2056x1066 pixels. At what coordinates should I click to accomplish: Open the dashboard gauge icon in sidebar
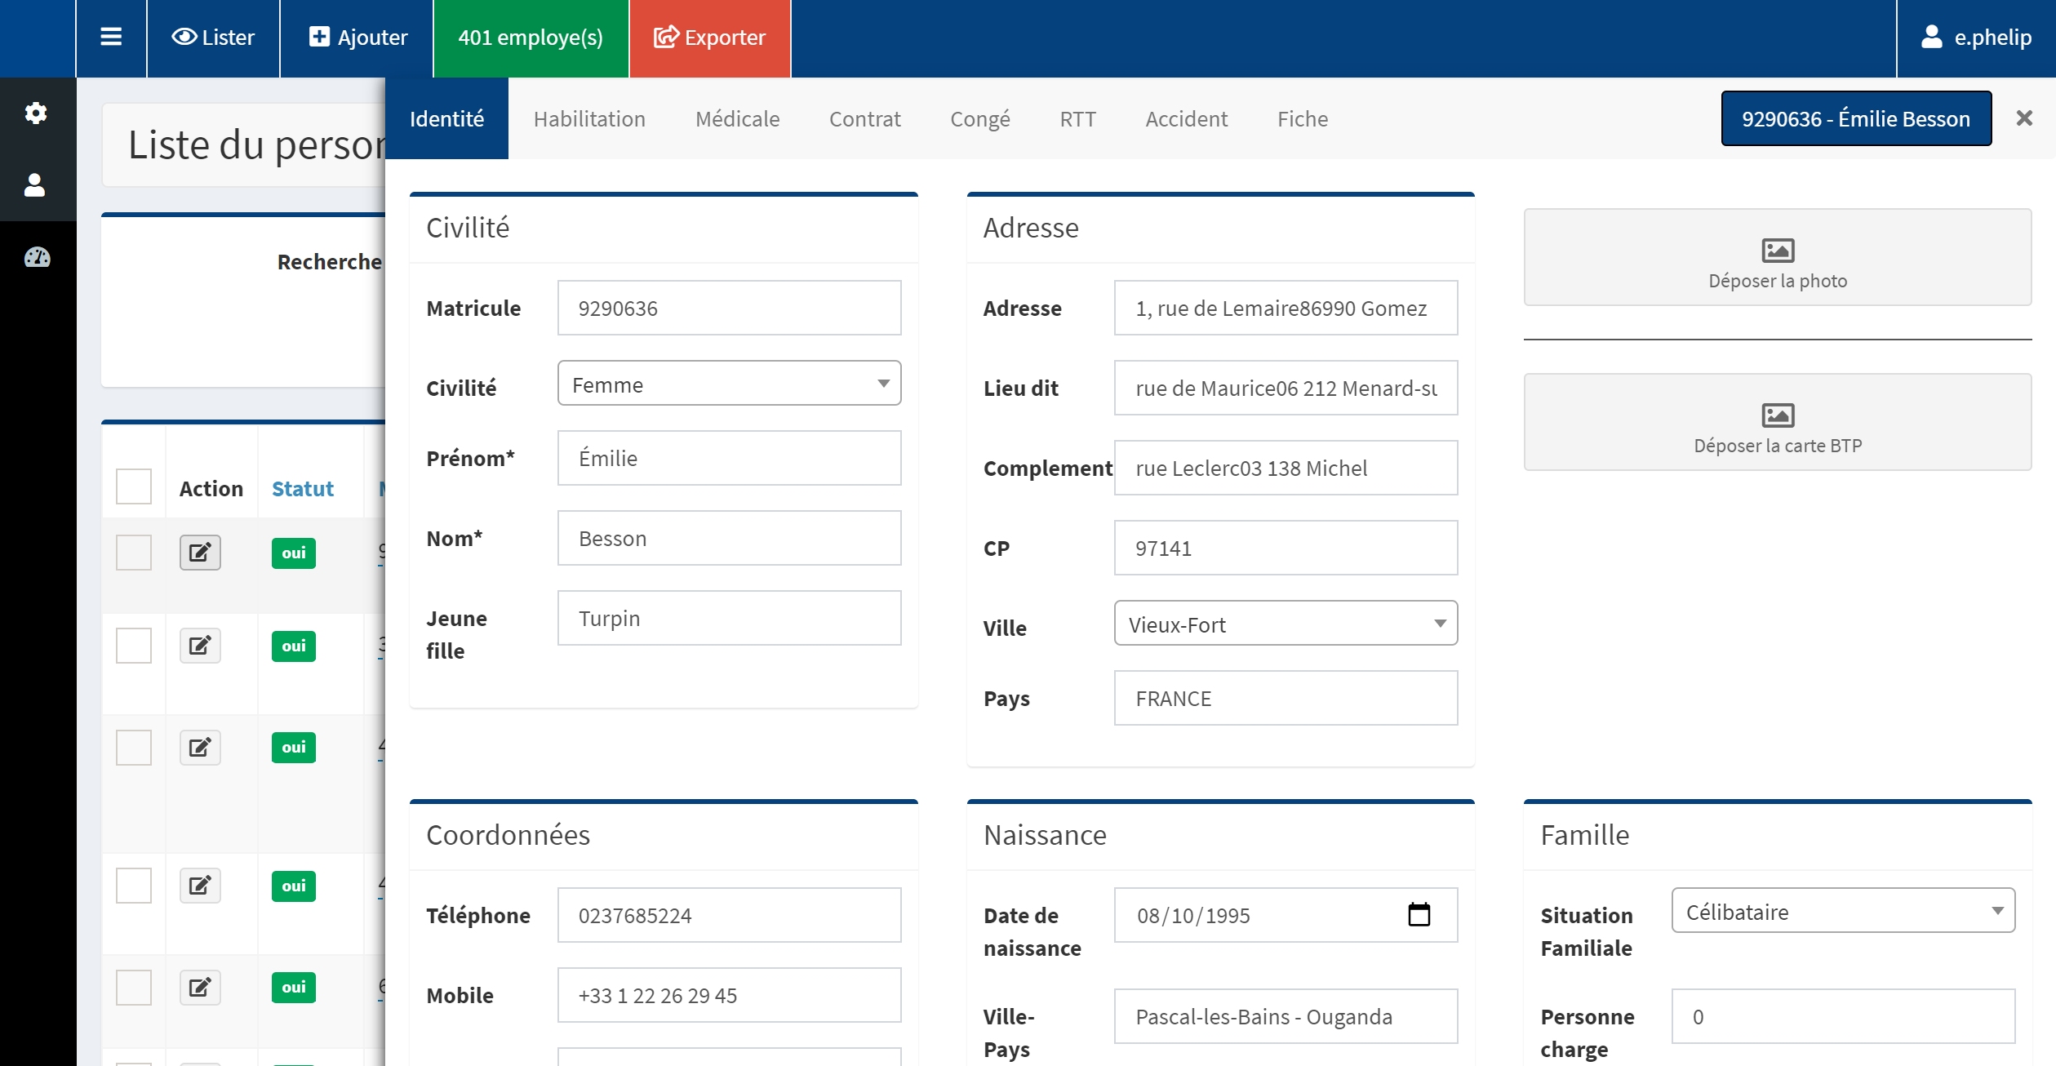pos(37,257)
